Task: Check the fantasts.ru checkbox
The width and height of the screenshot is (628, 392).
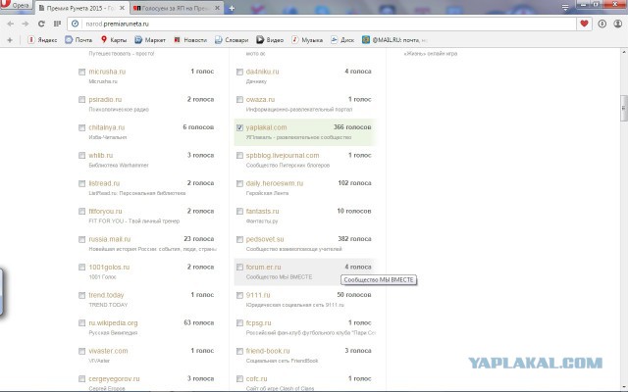Action: (x=239, y=212)
